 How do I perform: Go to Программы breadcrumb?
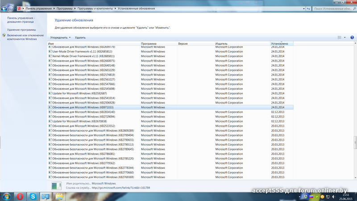pyautogui.click(x=64, y=8)
